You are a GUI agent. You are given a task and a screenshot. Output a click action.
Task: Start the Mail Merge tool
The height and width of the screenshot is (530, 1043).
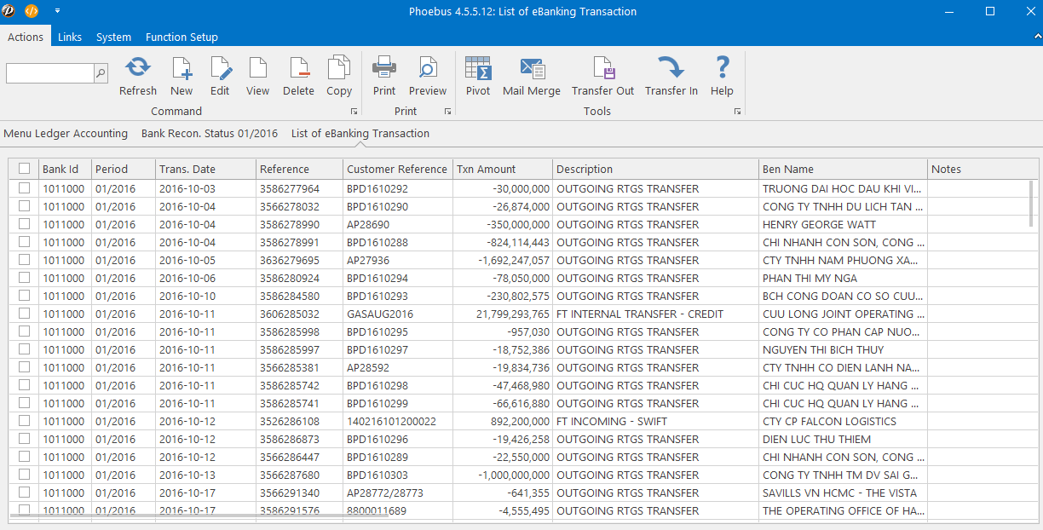coord(532,77)
